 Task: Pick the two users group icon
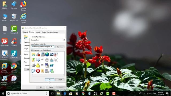coord(52,71)
